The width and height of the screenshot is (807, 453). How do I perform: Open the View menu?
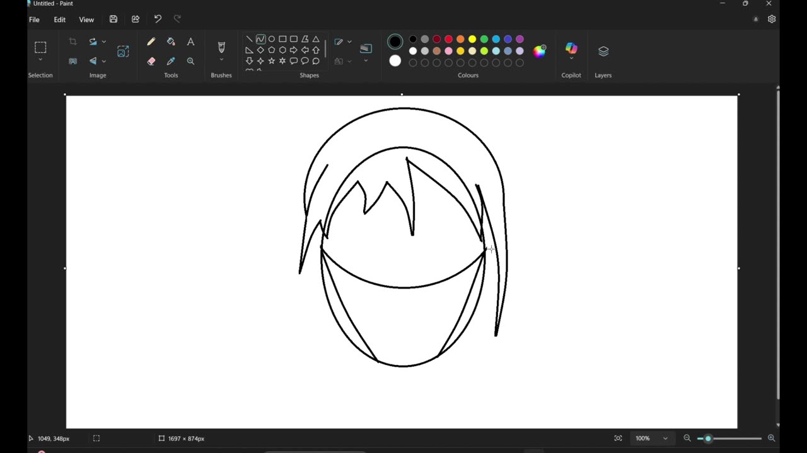[x=86, y=20]
